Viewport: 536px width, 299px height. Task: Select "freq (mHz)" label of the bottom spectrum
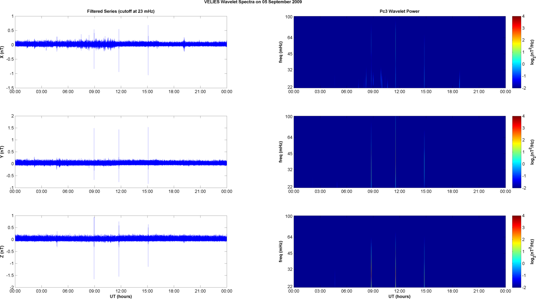281,252
